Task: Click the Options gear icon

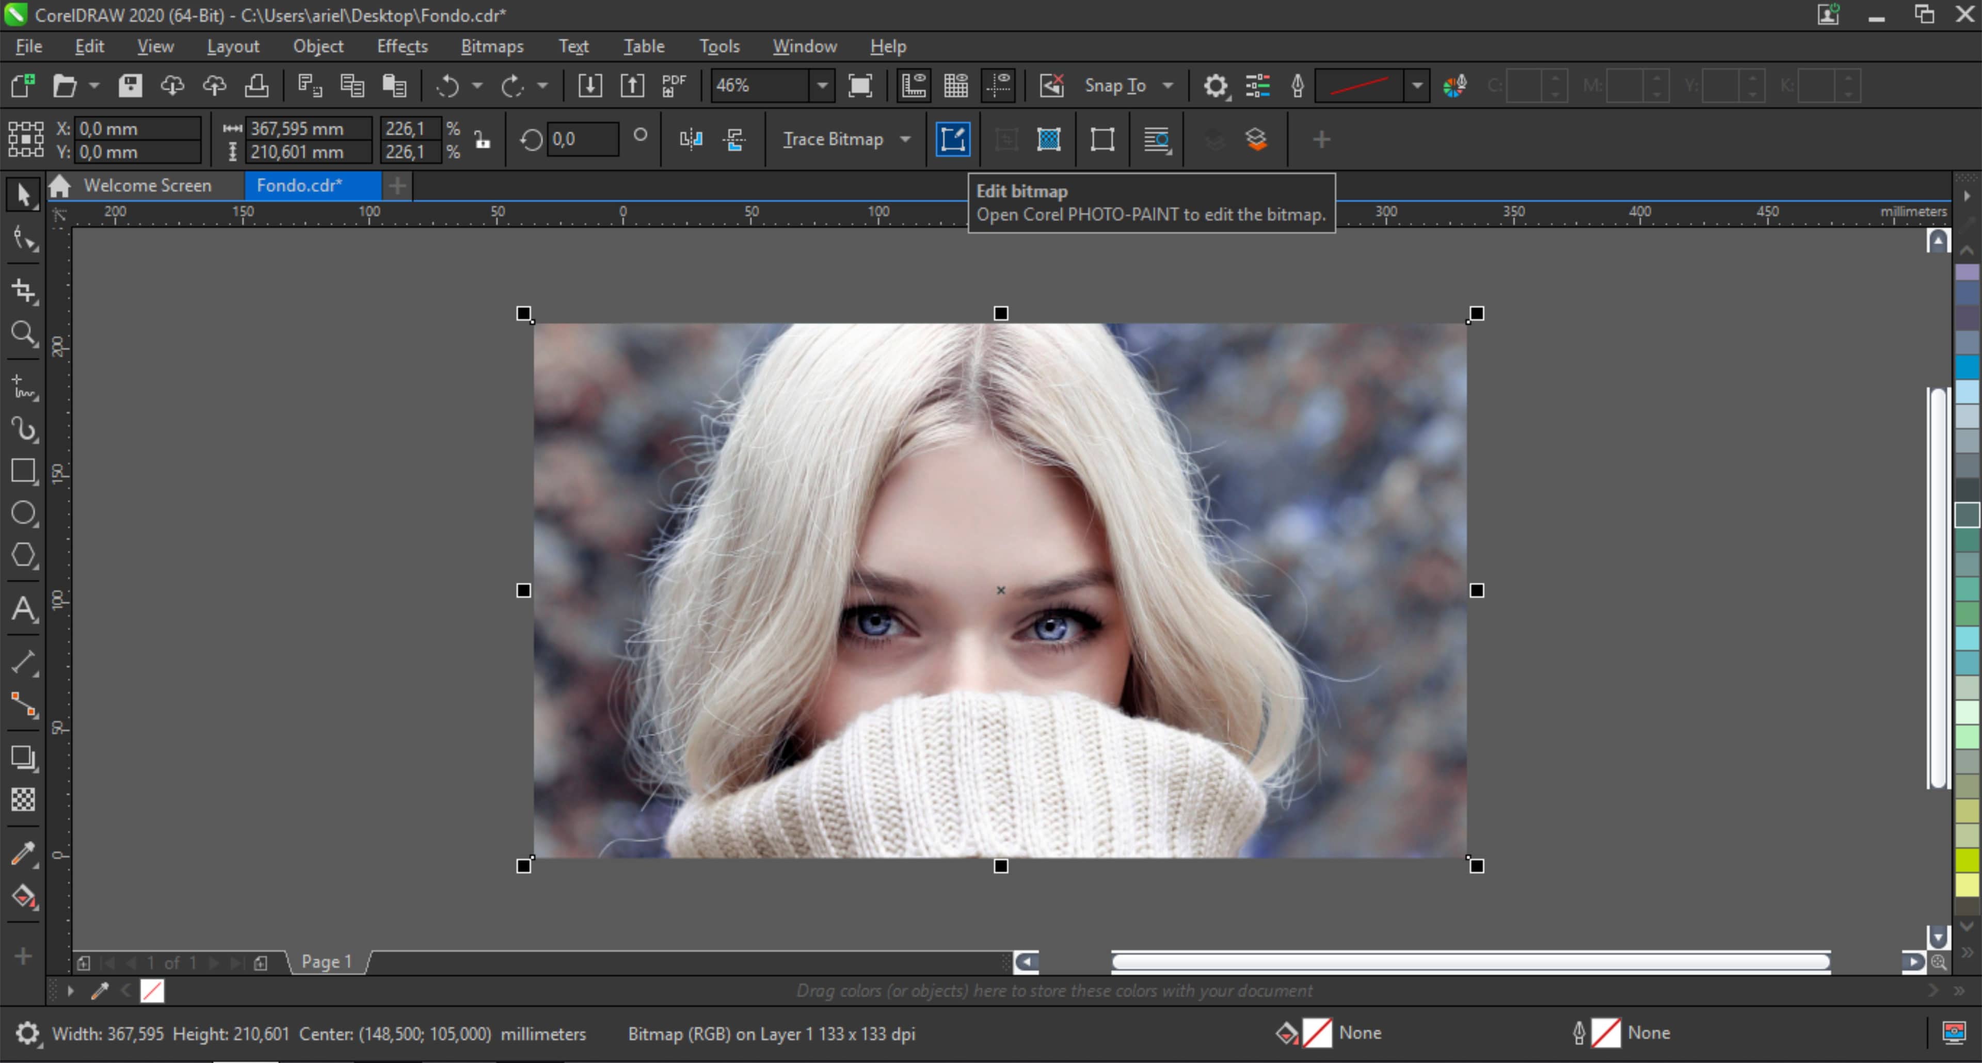Action: click(1215, 85)
